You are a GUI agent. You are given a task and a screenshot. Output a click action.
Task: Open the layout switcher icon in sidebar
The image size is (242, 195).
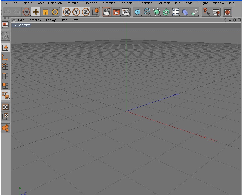click(x=5, y=25)
